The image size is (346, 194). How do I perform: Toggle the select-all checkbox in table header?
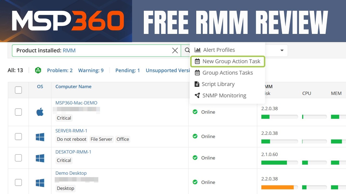tap(18, 90)
